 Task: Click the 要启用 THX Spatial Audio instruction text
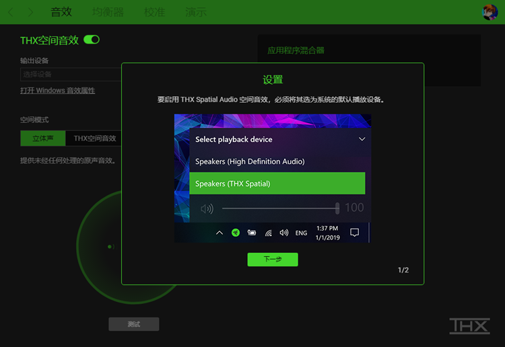point(271,100)
